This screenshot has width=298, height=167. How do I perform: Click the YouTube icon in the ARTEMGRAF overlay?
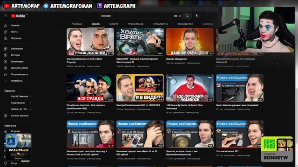pyautogui.click(x=7, y=6)
